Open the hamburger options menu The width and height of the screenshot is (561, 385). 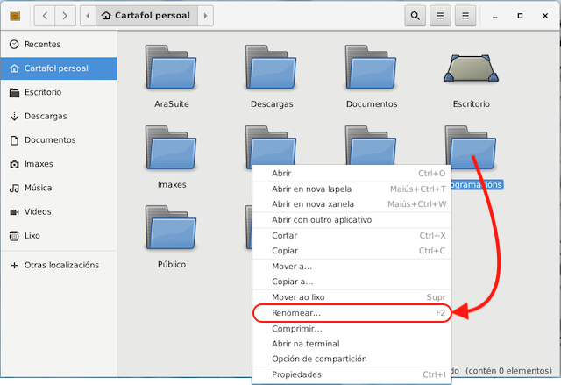pos(467,16)
